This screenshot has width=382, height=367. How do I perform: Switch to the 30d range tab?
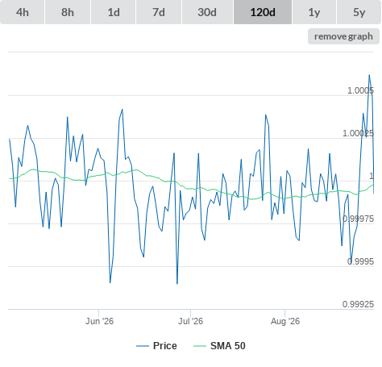tap(207, 12)
